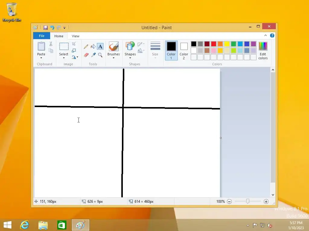The image size is (309, 231).
Task: Select Color 1 foreground button
Action: click(x=171, y=50)
